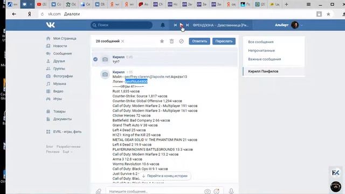Click the Переслать button
Viewport: 345px width, 194px height.
tap(224, 41)
